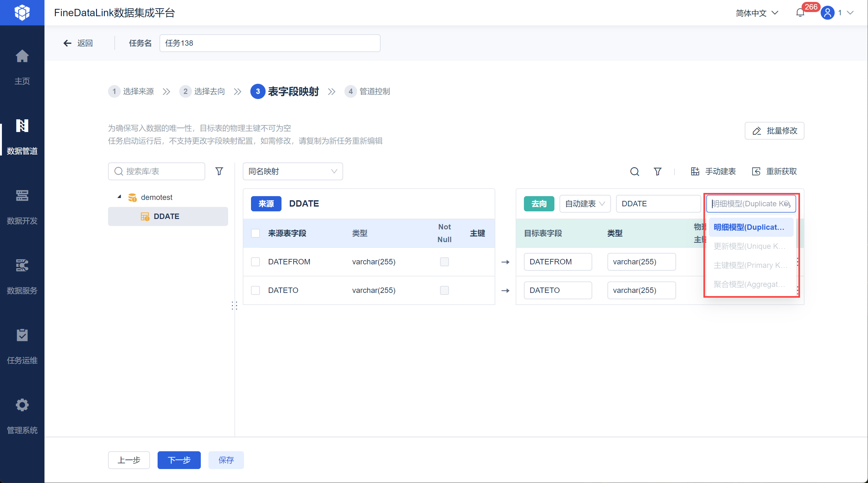Open the data service sidebar icon
This screenshot has width=868, height=483.
pos(22,266)
